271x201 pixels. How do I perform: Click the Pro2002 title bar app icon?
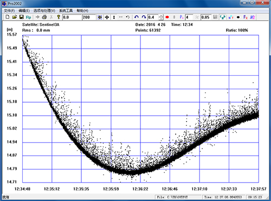pyautogui.click(x=4, y=4)
